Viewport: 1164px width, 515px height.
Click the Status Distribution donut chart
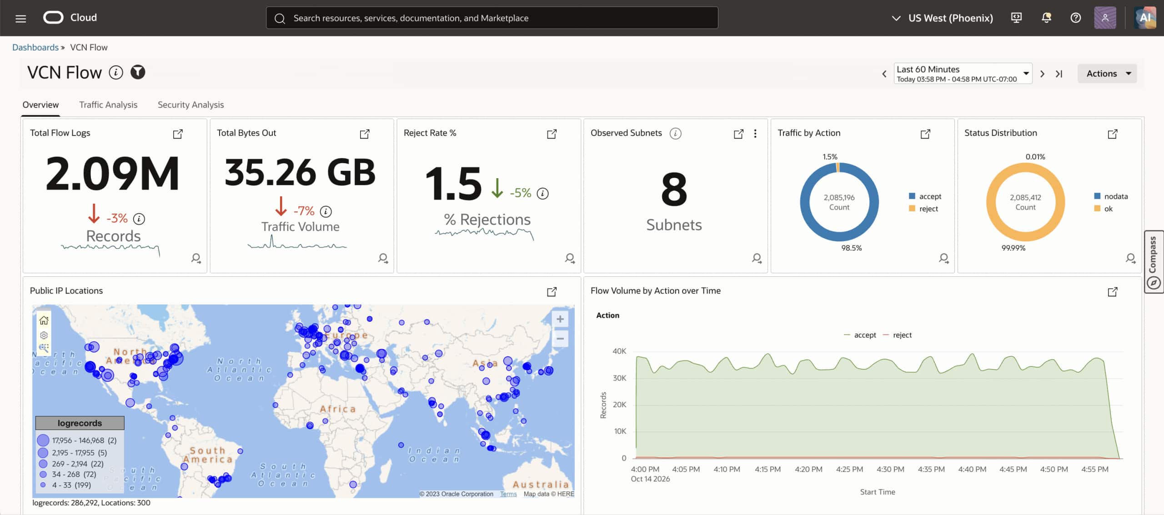(1025, 202)
